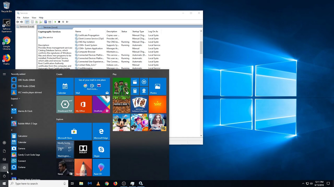Image resolution: width=334 pixels, height=187 pixels.
Task: Open the Drawboard PDF tile
Action: click(x=65, y=104)
